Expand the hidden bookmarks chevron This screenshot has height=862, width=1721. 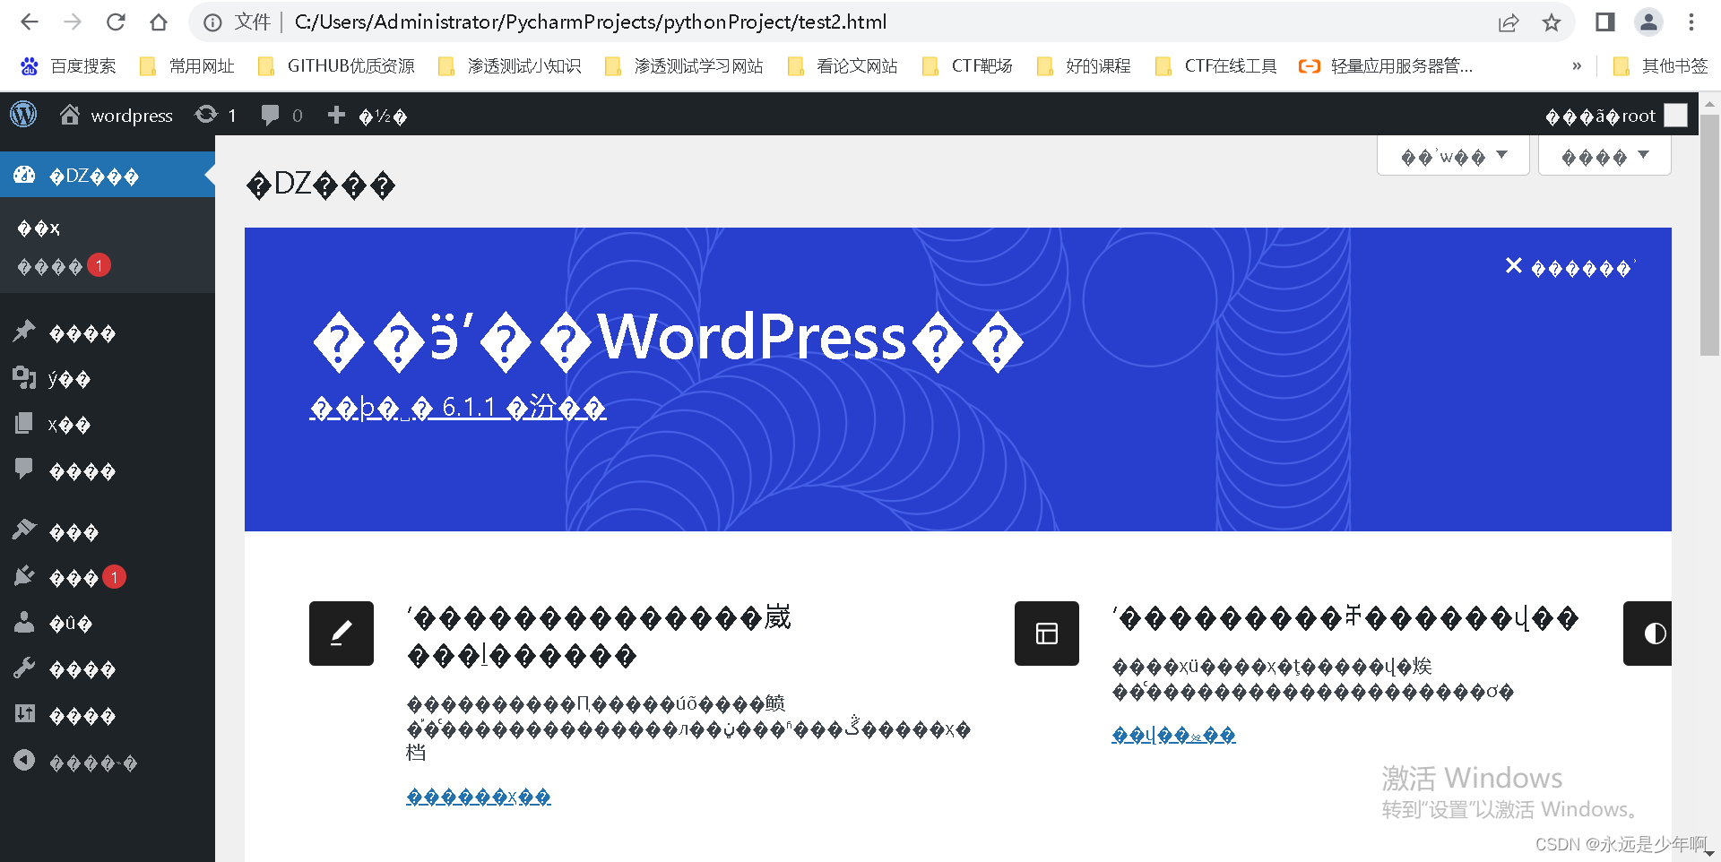tap(1577, 66)
